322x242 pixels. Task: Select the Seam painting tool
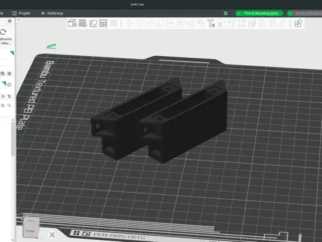click(201, 24)
